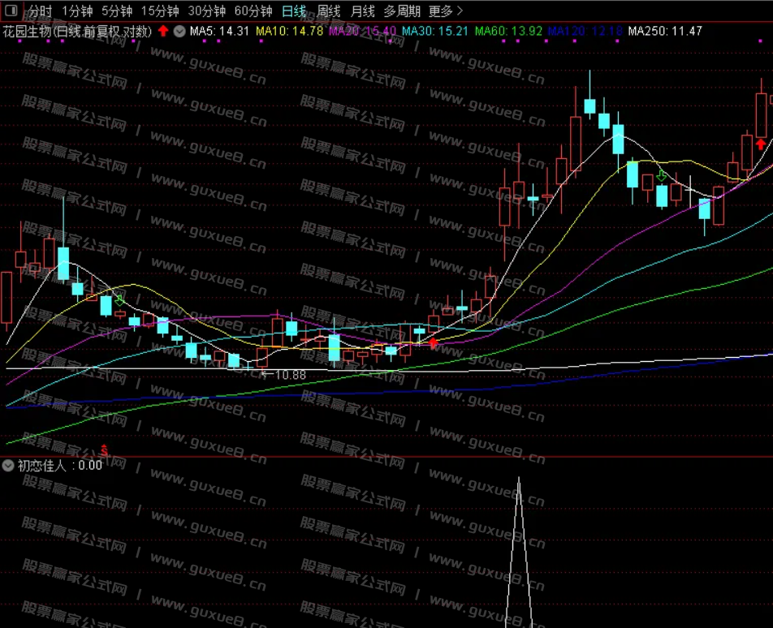Image resolution: width=773 pixels, height=628 pixels.
Task: Expand the 初恋佳人 indicator dropdown circle
Action: point(8,466)
